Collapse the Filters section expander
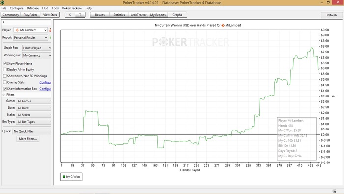344x194 pixels. tap(4, 95)
